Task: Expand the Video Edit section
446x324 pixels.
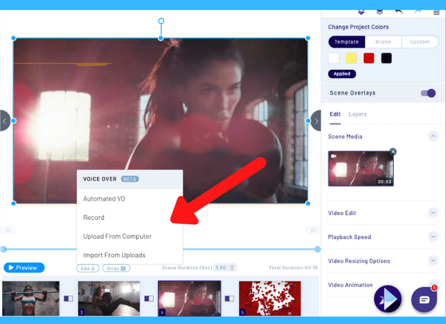Action: (433, 213)
